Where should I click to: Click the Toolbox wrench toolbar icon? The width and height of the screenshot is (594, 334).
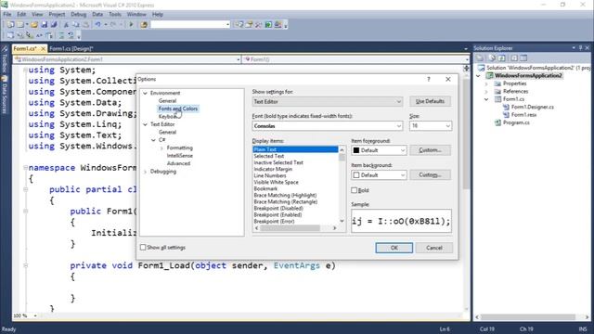pos(258,25)
